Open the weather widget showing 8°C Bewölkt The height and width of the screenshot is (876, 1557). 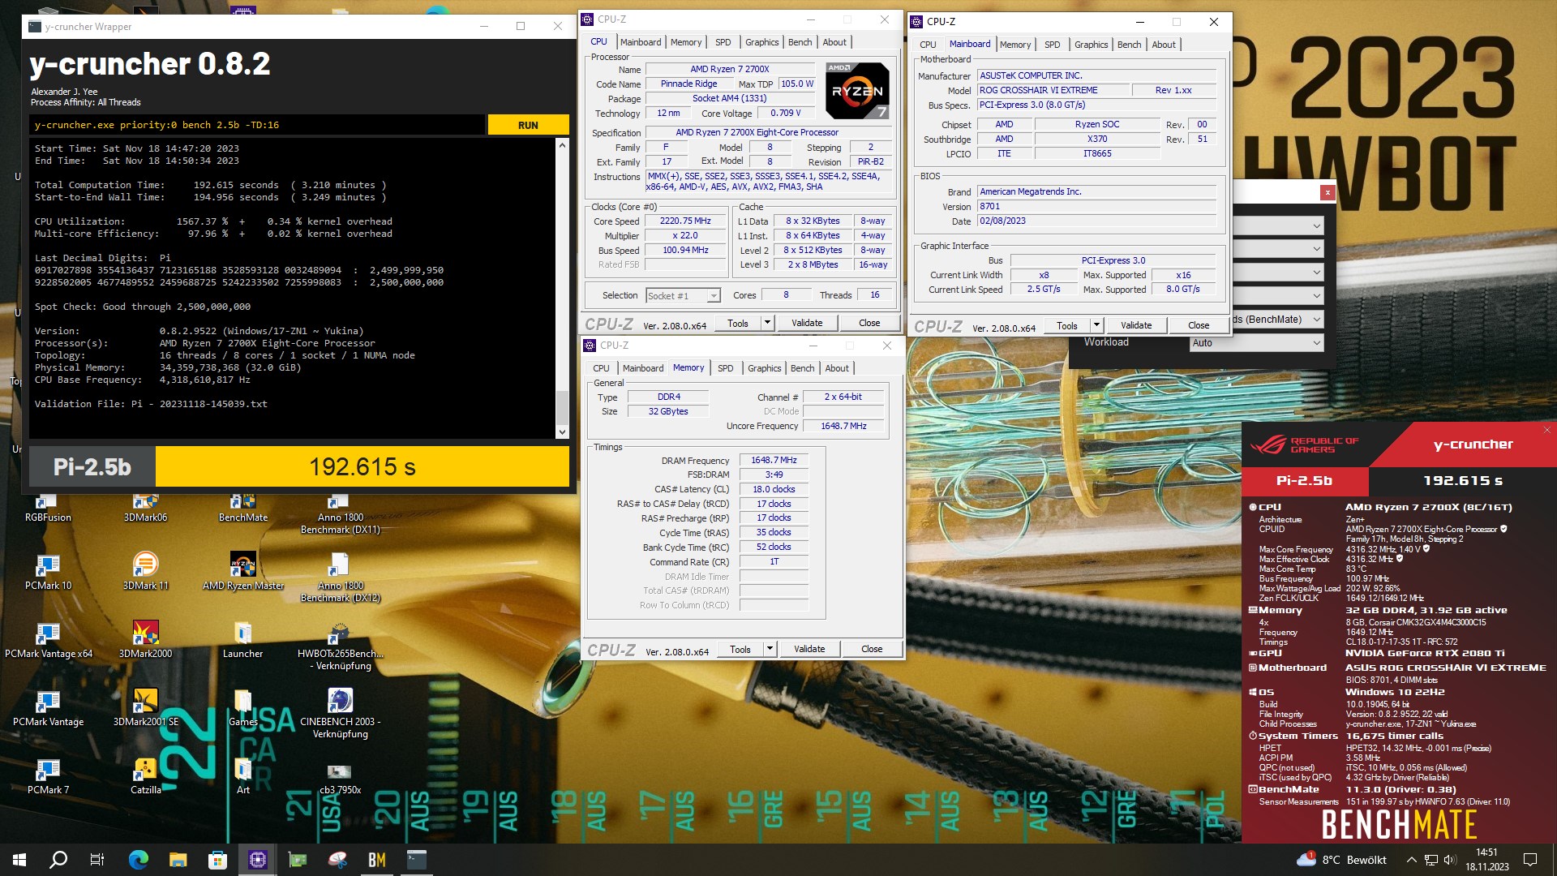click(1343, 860)
